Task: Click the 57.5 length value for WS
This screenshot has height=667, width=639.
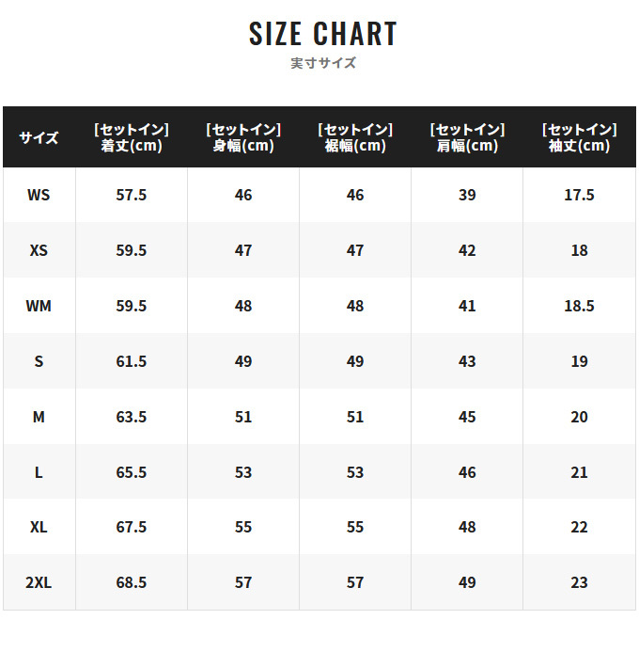Action: click(x=132, y=195)
